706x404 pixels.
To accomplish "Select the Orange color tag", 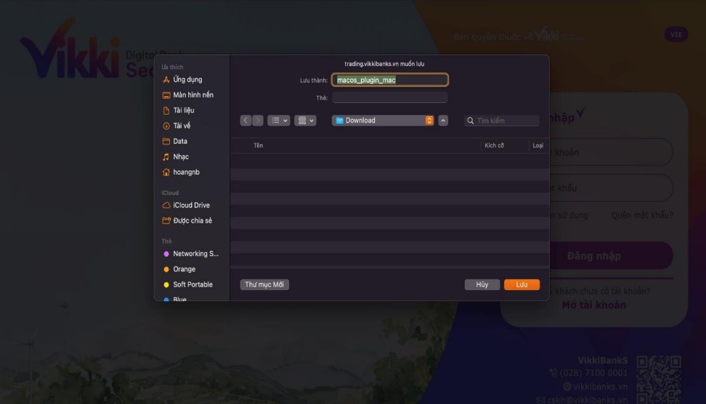I will tap(184, 269).
